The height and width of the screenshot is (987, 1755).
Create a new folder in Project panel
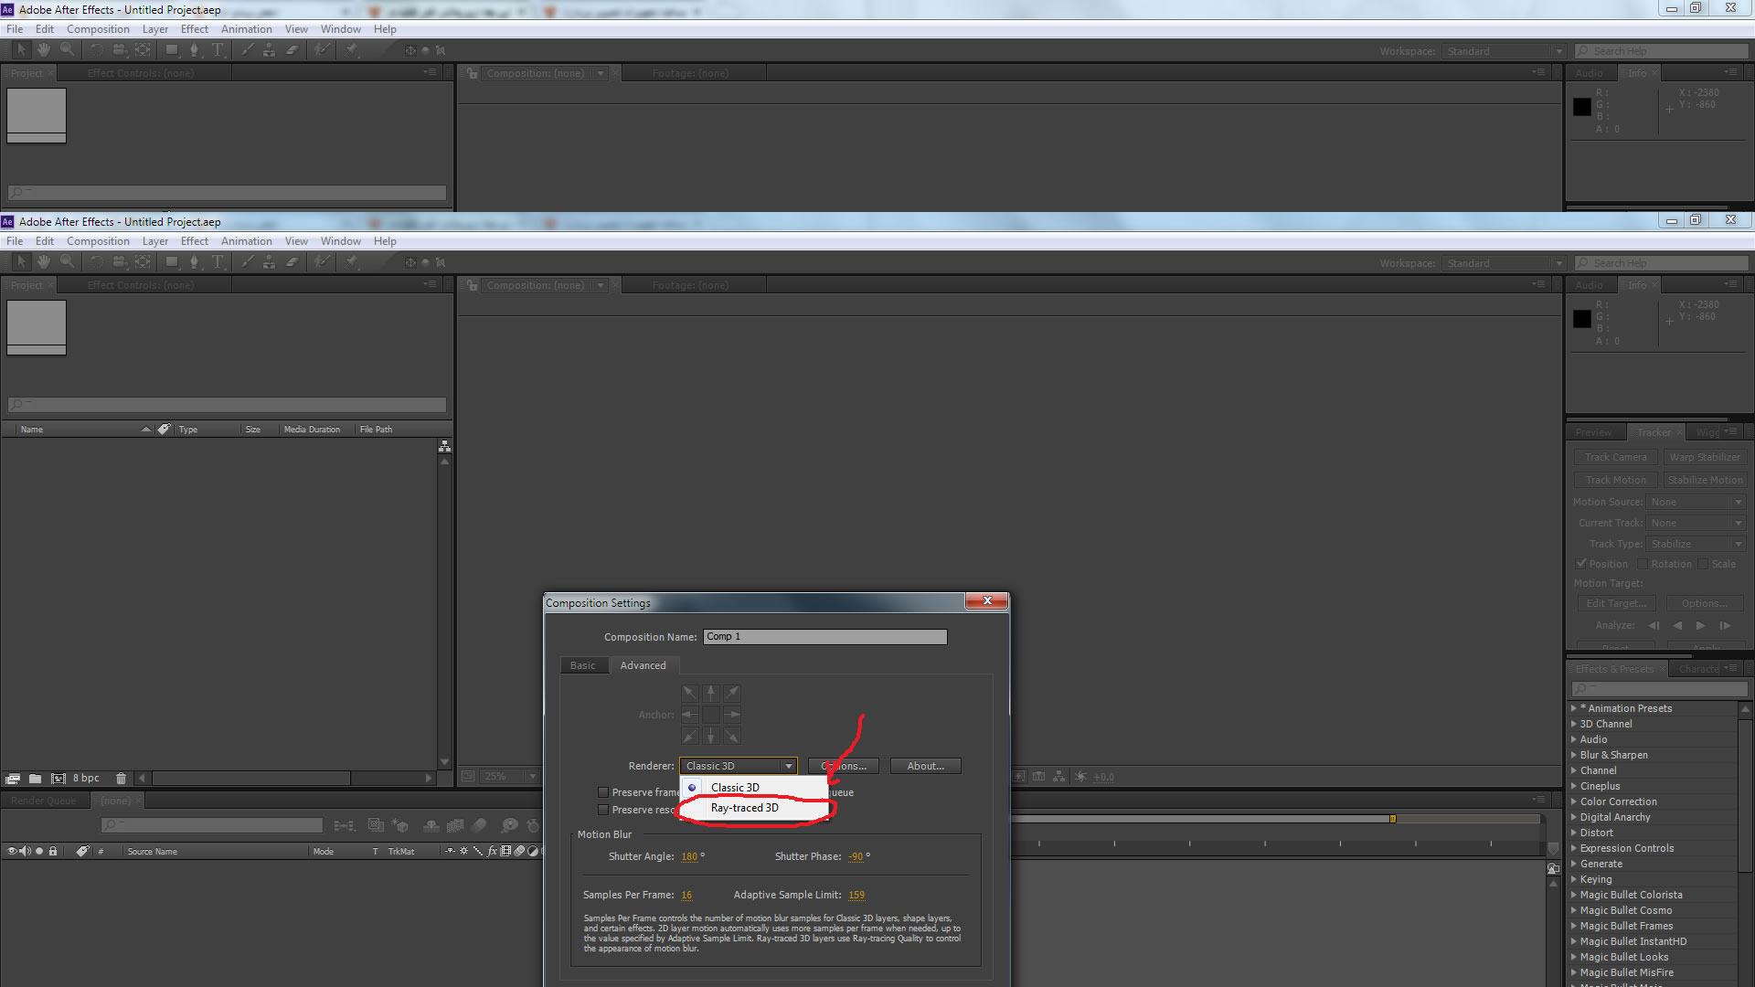click(35, 779)
